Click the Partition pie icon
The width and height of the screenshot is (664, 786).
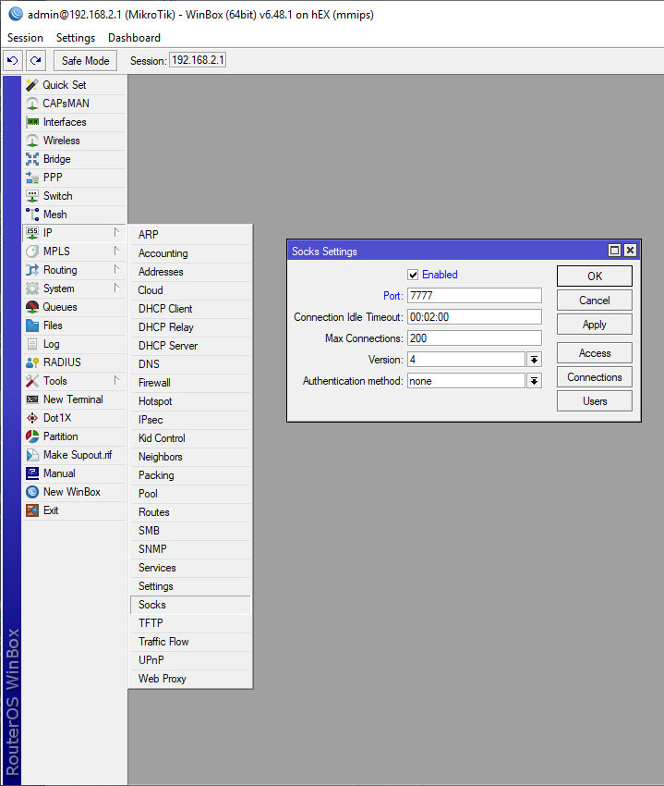(x=32, y=436)
